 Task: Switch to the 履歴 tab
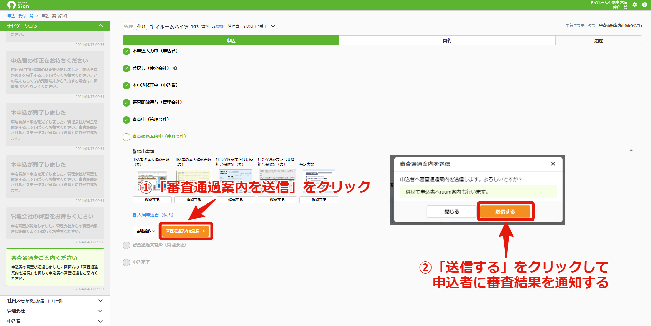click(x=599, y=40)
